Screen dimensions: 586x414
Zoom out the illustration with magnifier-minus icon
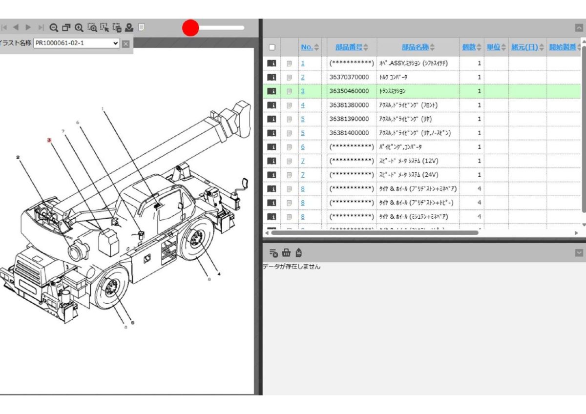(x=54, y=28)
